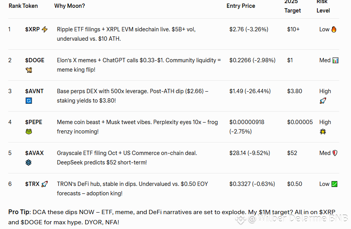
Task: Click the fire emoji next to Low risk
Action: pos(334,29)
